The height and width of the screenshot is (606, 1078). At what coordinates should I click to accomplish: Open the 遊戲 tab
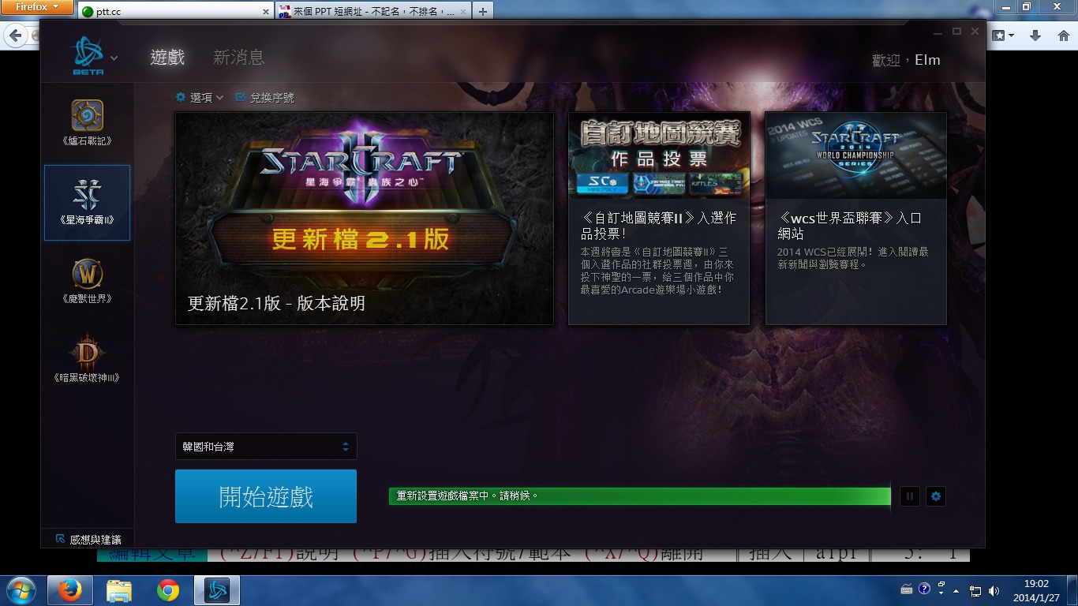[x=167, y=57]
